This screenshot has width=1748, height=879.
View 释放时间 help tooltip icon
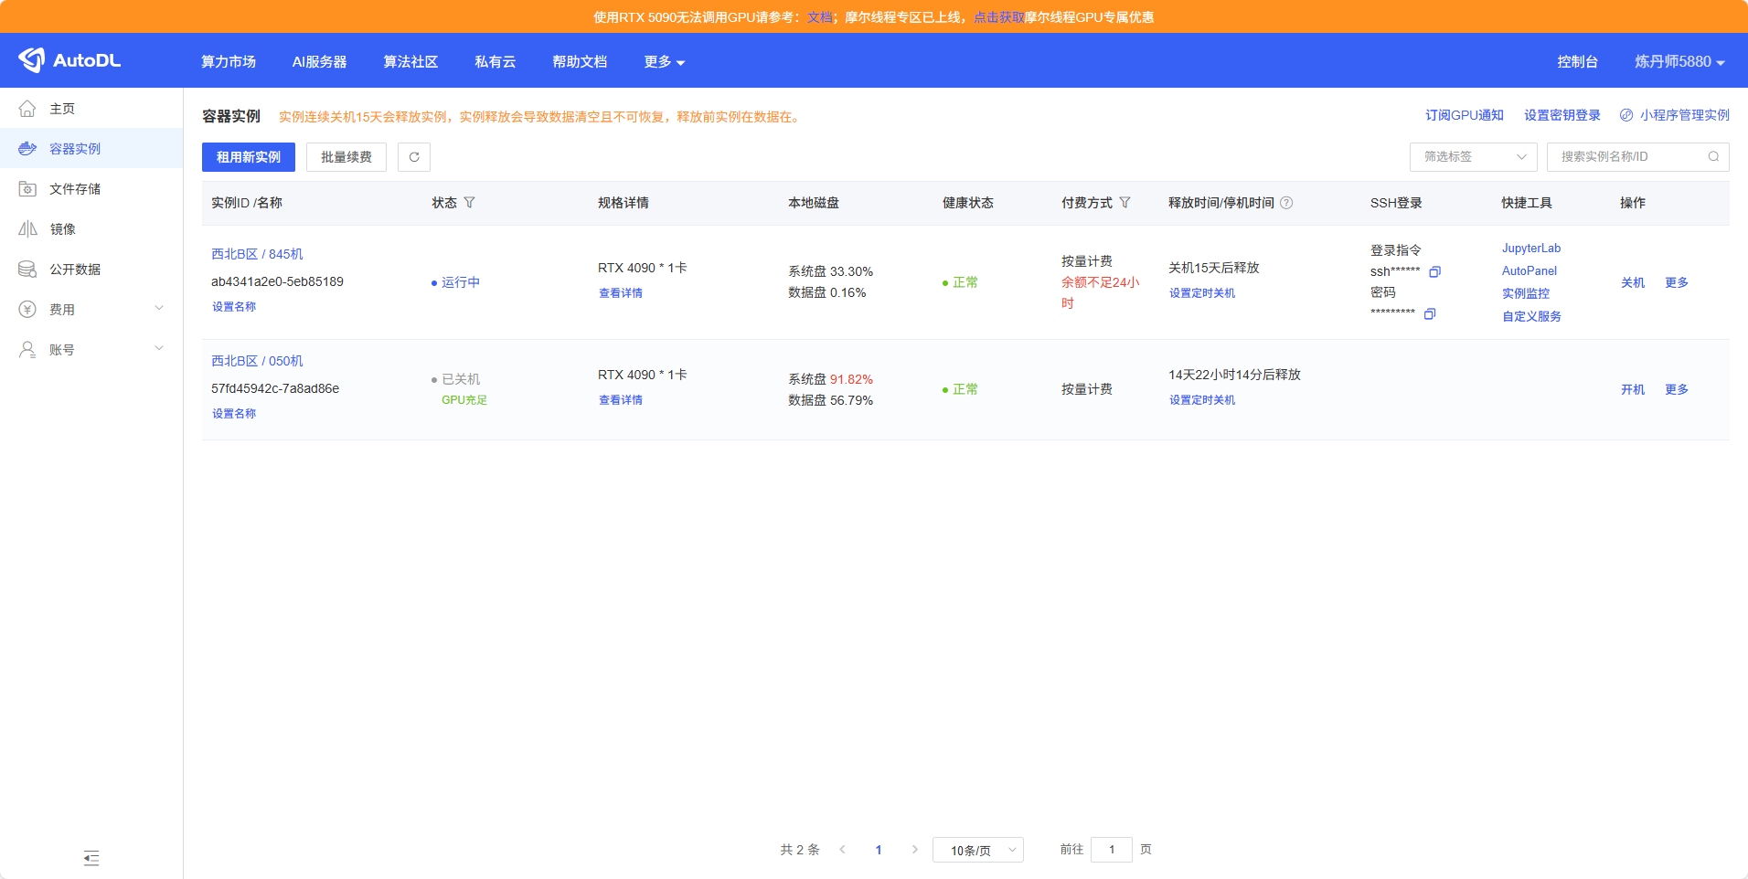tap(1286, 202)
